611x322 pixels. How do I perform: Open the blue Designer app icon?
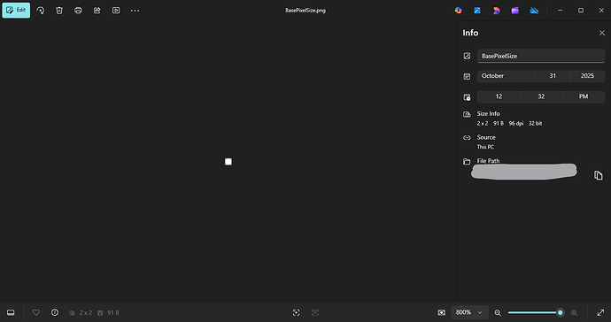[477, 11]
